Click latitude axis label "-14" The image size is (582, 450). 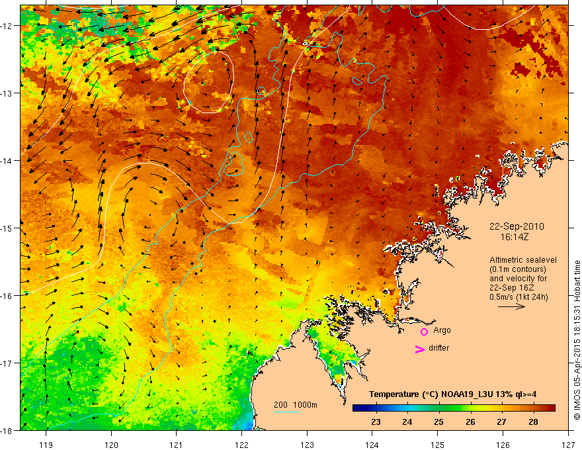[7, 161]
